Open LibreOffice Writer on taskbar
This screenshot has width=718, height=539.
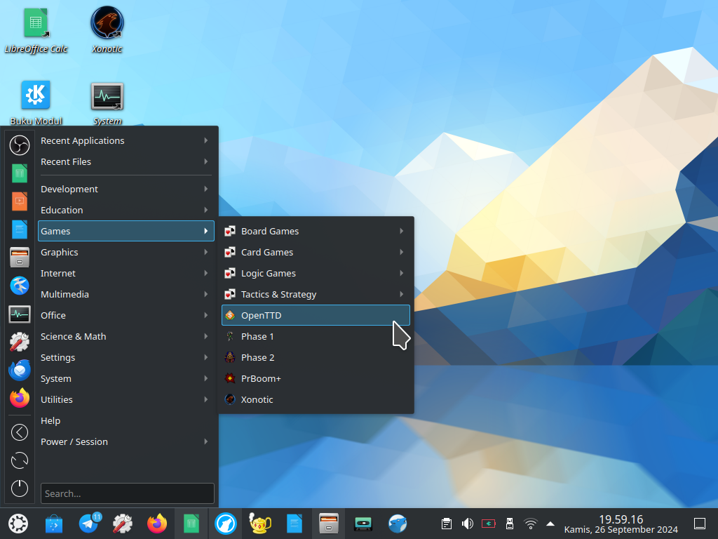(x=294, y=524)
